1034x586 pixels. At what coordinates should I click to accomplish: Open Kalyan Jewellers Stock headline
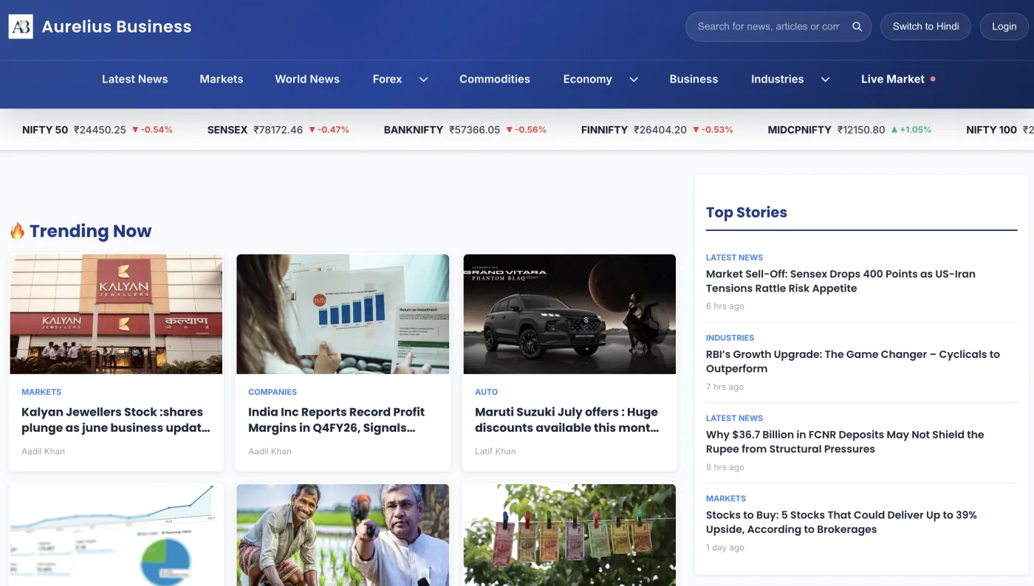click(116, 420)
